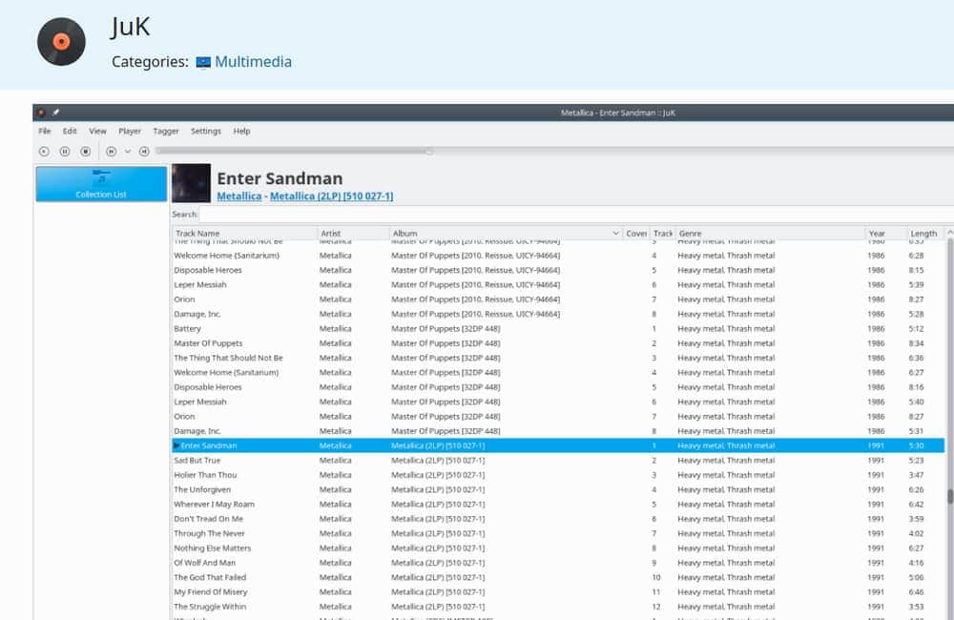Image resolution: width=954 pixels, height=620 pixels.
Task: Click the JuK vinyl record application icon
Action: [61, 41]
